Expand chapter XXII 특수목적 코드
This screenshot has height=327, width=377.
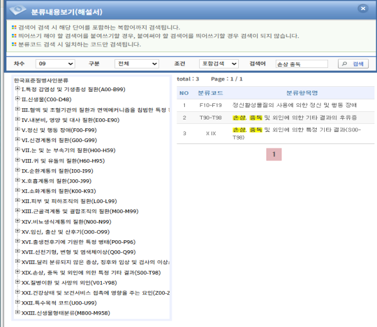(18, 302)
